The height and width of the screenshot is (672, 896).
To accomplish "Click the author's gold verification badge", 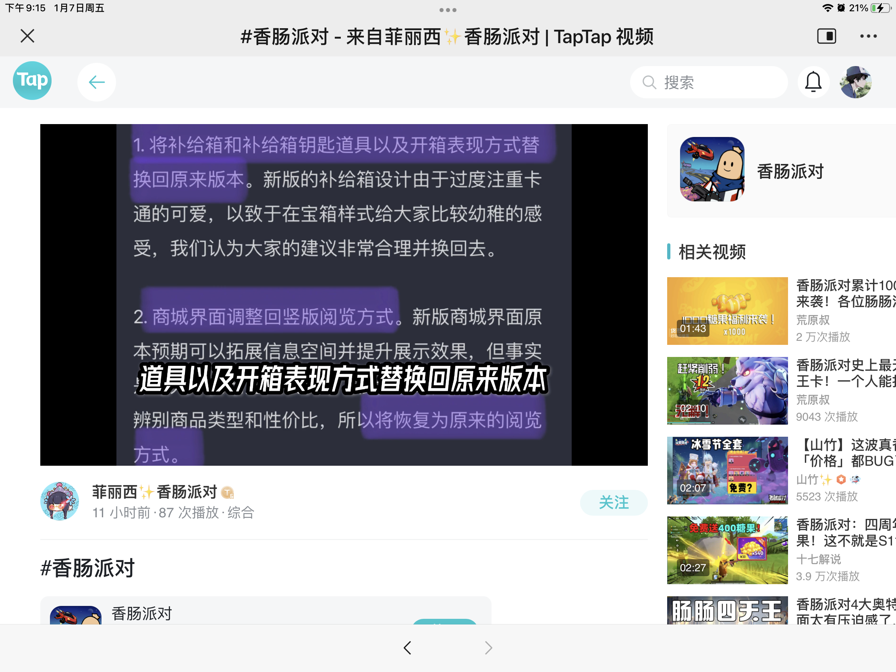I will click(x=228, y=493).
